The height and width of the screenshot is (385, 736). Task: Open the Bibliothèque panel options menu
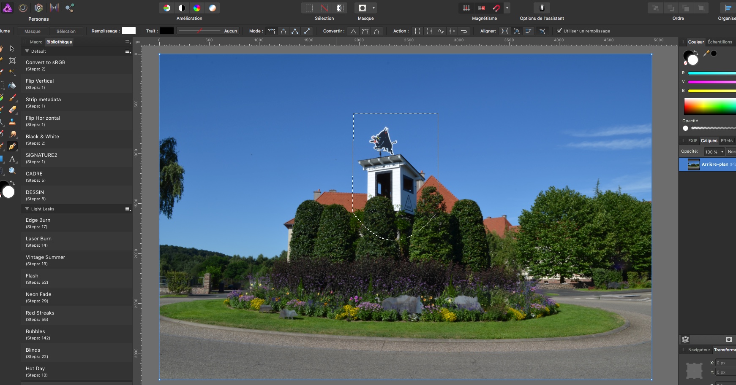click(128, 42)
